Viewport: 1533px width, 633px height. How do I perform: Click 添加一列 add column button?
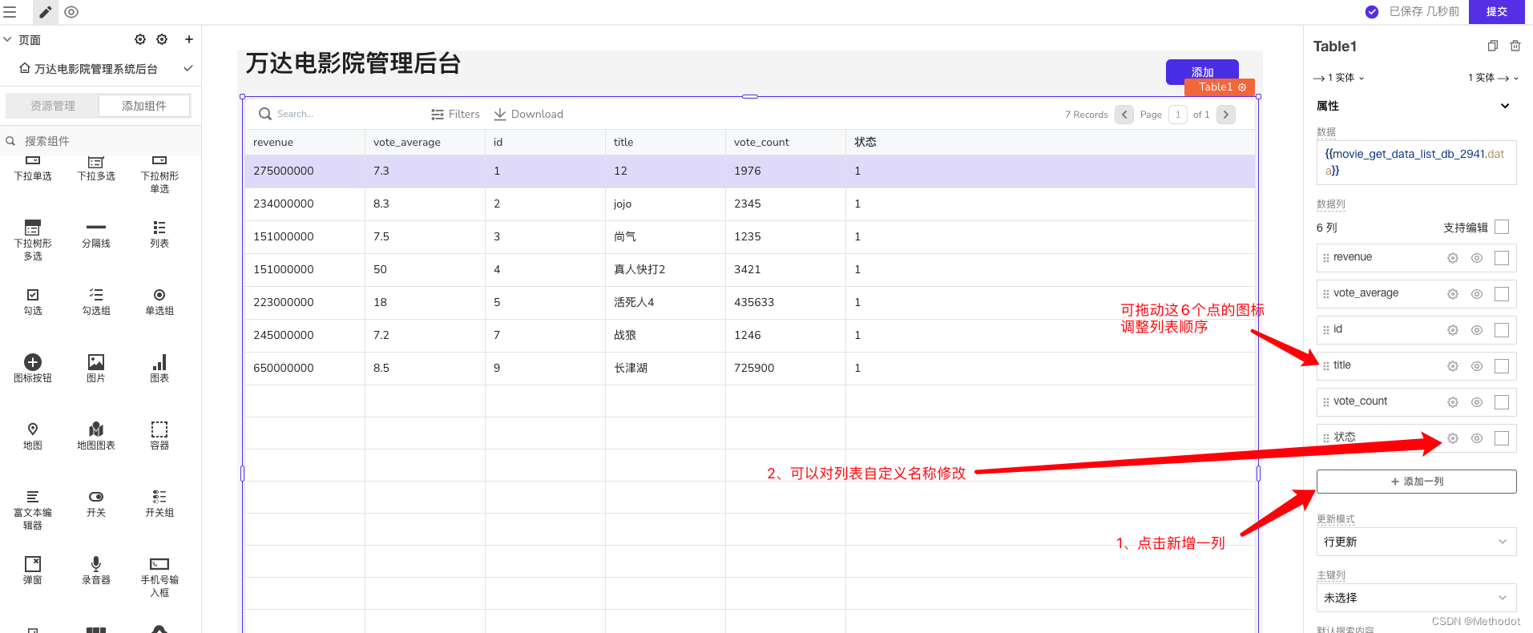[1416, 482]
